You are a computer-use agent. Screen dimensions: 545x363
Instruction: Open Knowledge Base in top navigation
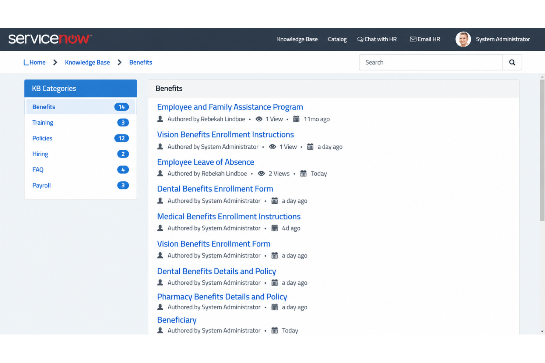point(297,39)
